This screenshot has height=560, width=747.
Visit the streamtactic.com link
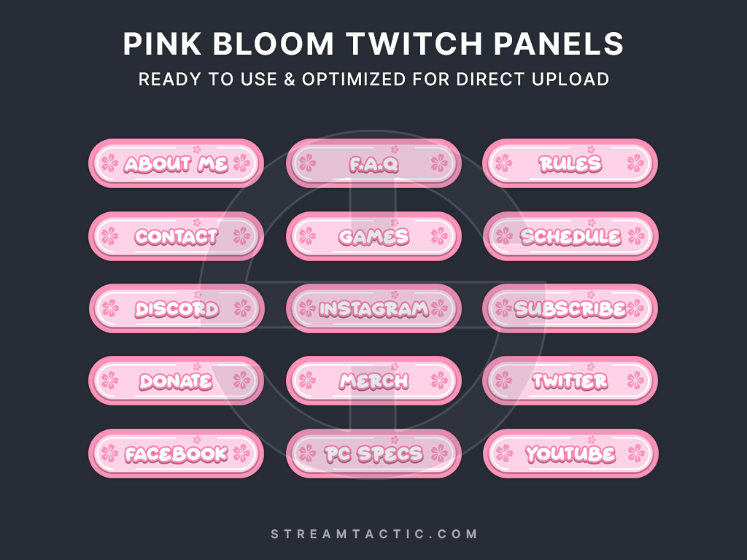pyautogui.click(x=373, y=534)
